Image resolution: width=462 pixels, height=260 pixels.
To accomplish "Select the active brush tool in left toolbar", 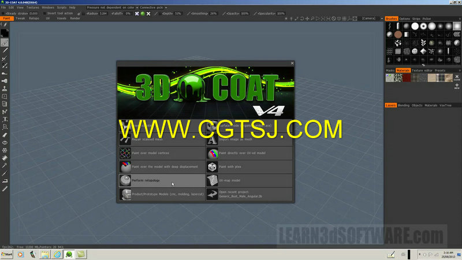I will pos(5,43).
